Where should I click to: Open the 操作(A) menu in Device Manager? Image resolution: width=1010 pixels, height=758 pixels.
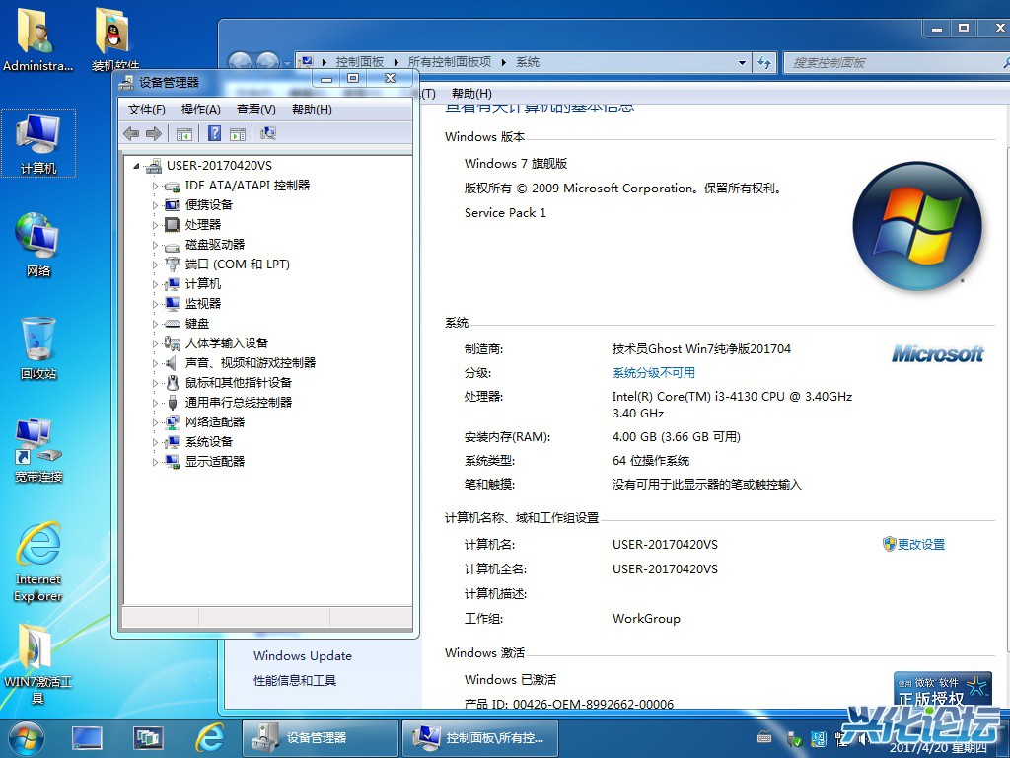click(x=201, y=109)
